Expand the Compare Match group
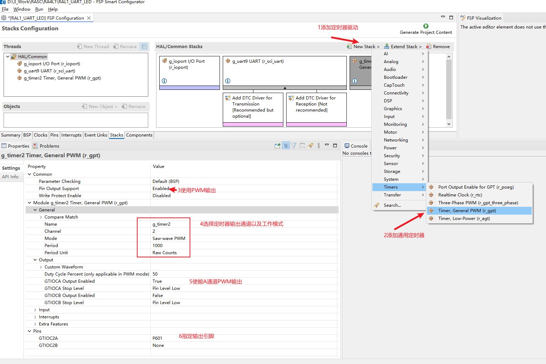The width and height of the screenshot is (546, 364). [x=41, y=217]
